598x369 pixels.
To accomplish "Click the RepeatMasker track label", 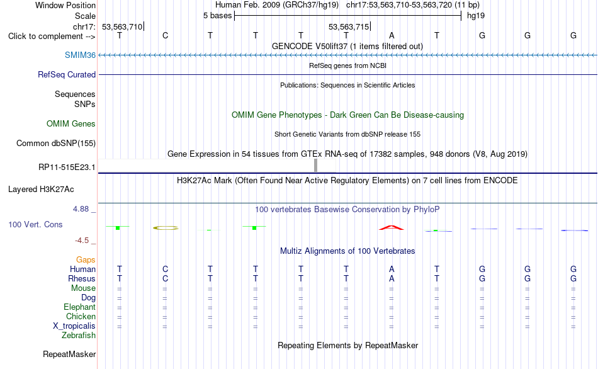I will coord(69,354).
